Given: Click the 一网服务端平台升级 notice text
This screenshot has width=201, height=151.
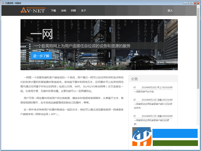Looking at the screenshot, I should pyautogui.click(x=144, y=92).
